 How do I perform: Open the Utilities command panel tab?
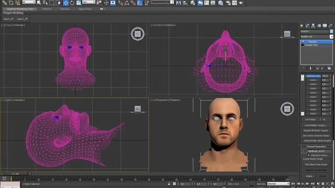[330, 26]
